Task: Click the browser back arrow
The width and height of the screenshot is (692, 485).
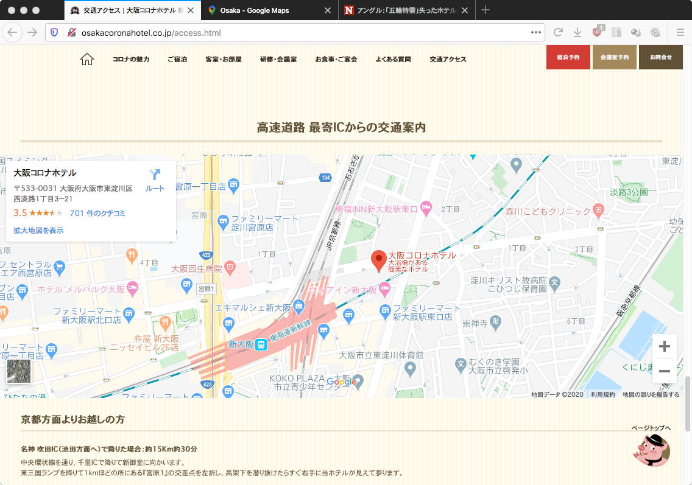Action: (12, 32)
